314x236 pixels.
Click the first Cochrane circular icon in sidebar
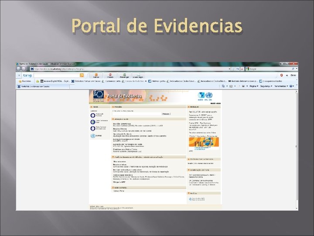pos(93,115)
